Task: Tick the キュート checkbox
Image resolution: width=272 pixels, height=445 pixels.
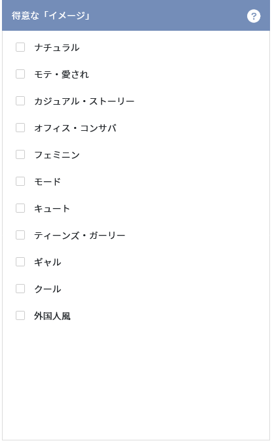Action: [x=20, y=208]
